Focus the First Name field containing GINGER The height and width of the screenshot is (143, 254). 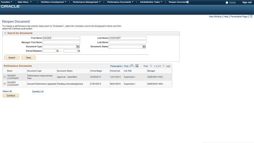click(x=61, y=38)
